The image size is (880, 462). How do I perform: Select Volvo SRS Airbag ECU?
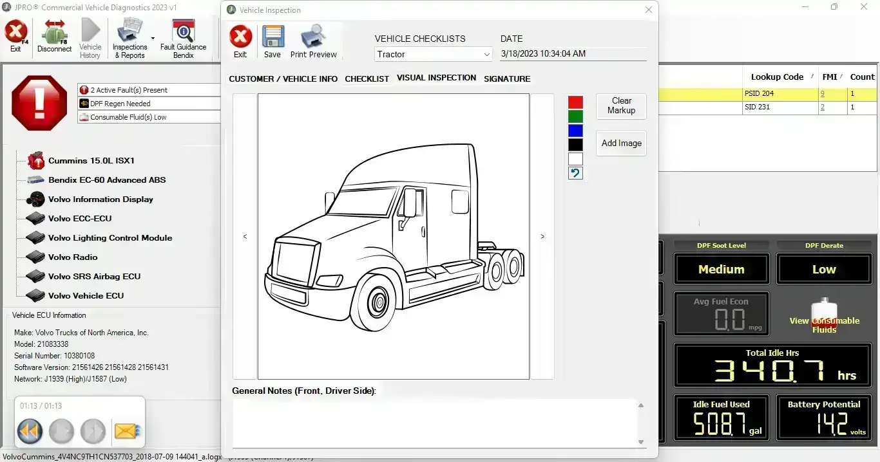[94, 277]
